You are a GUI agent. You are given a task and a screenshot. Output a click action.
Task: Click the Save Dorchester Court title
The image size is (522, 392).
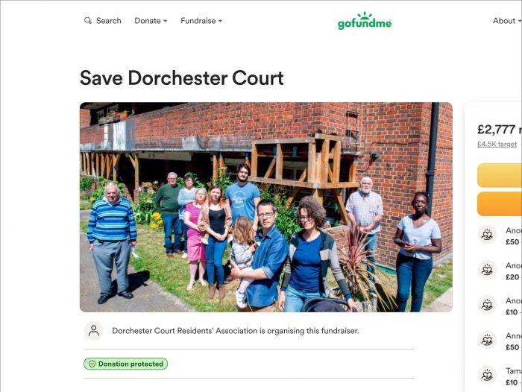coord(182,78)
